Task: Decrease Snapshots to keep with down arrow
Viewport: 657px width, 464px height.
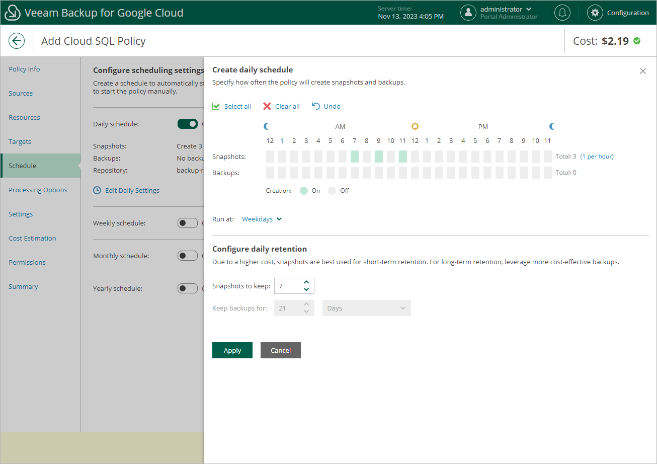Action: pyautogui.click(x=306, y=289)
